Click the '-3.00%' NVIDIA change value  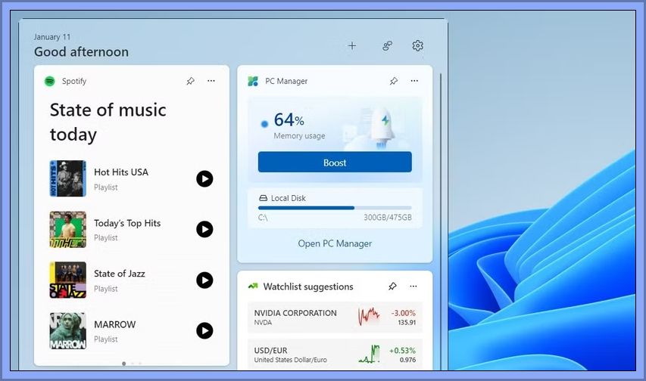click(x=403, y=313)
